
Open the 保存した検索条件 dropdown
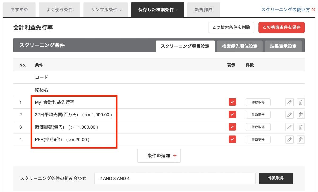click(157, 10)
